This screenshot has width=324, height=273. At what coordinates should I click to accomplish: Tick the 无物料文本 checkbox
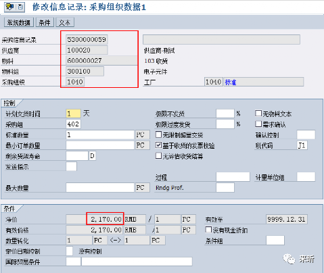click(x=258, y=114)
